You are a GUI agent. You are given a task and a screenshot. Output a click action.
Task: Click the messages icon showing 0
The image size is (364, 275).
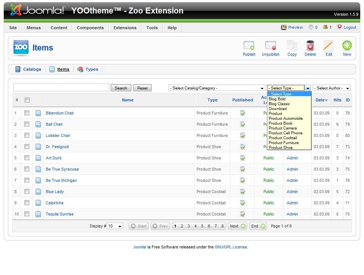click(311, 27)
